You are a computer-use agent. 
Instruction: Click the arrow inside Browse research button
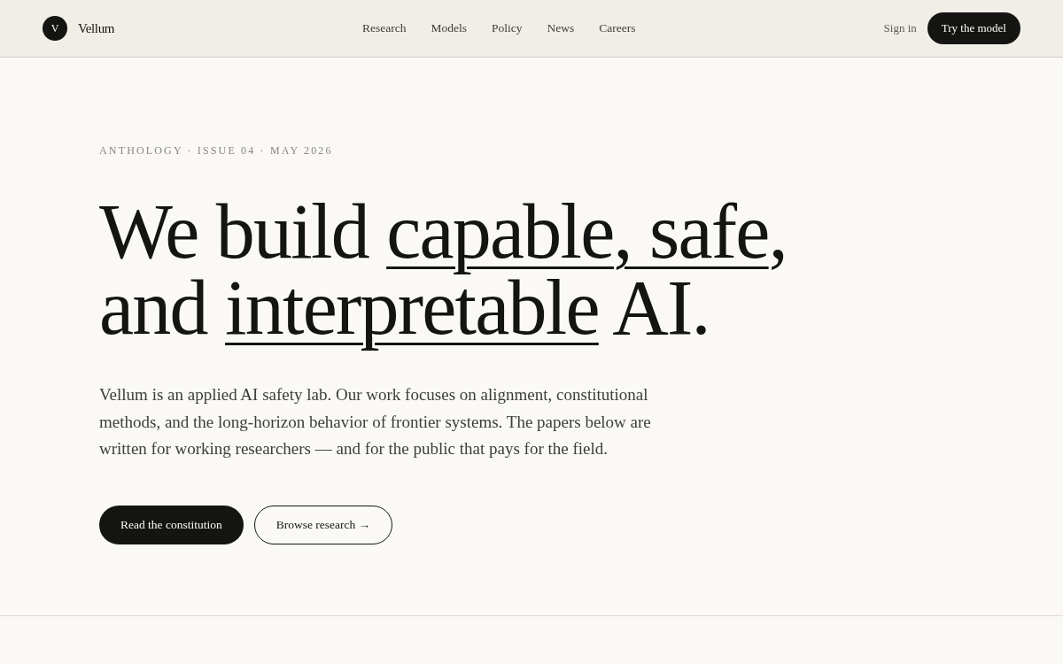(364, 526)
